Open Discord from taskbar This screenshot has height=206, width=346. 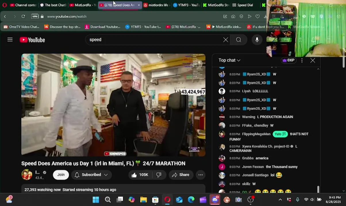coord(215,200)
